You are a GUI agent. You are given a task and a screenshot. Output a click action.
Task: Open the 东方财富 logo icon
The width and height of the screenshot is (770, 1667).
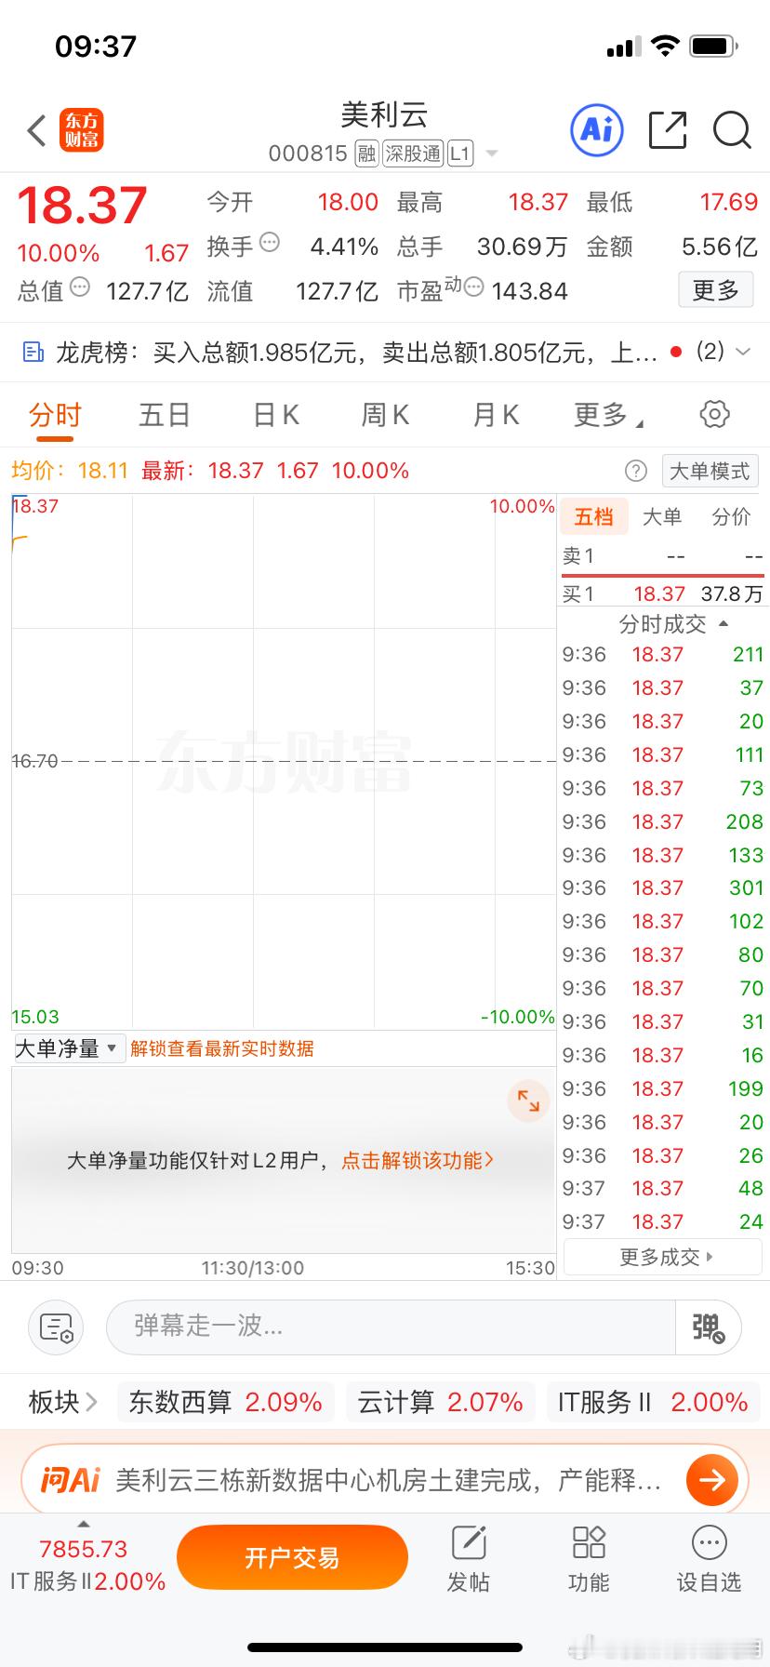click(82, 130)
